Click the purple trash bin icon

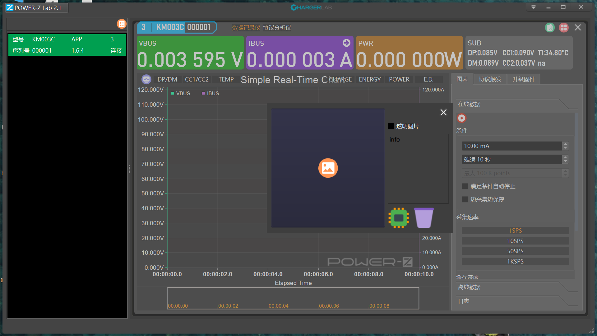(424, 218)
